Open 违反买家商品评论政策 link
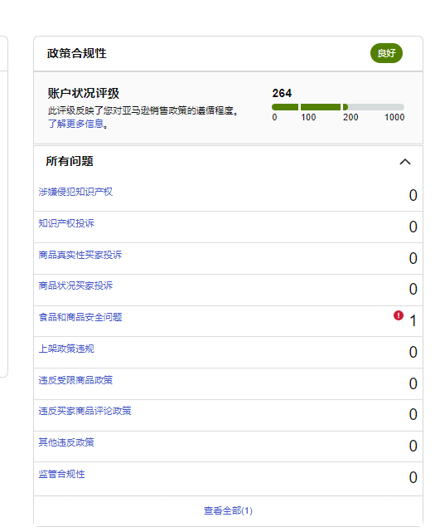 click(85, 411)
